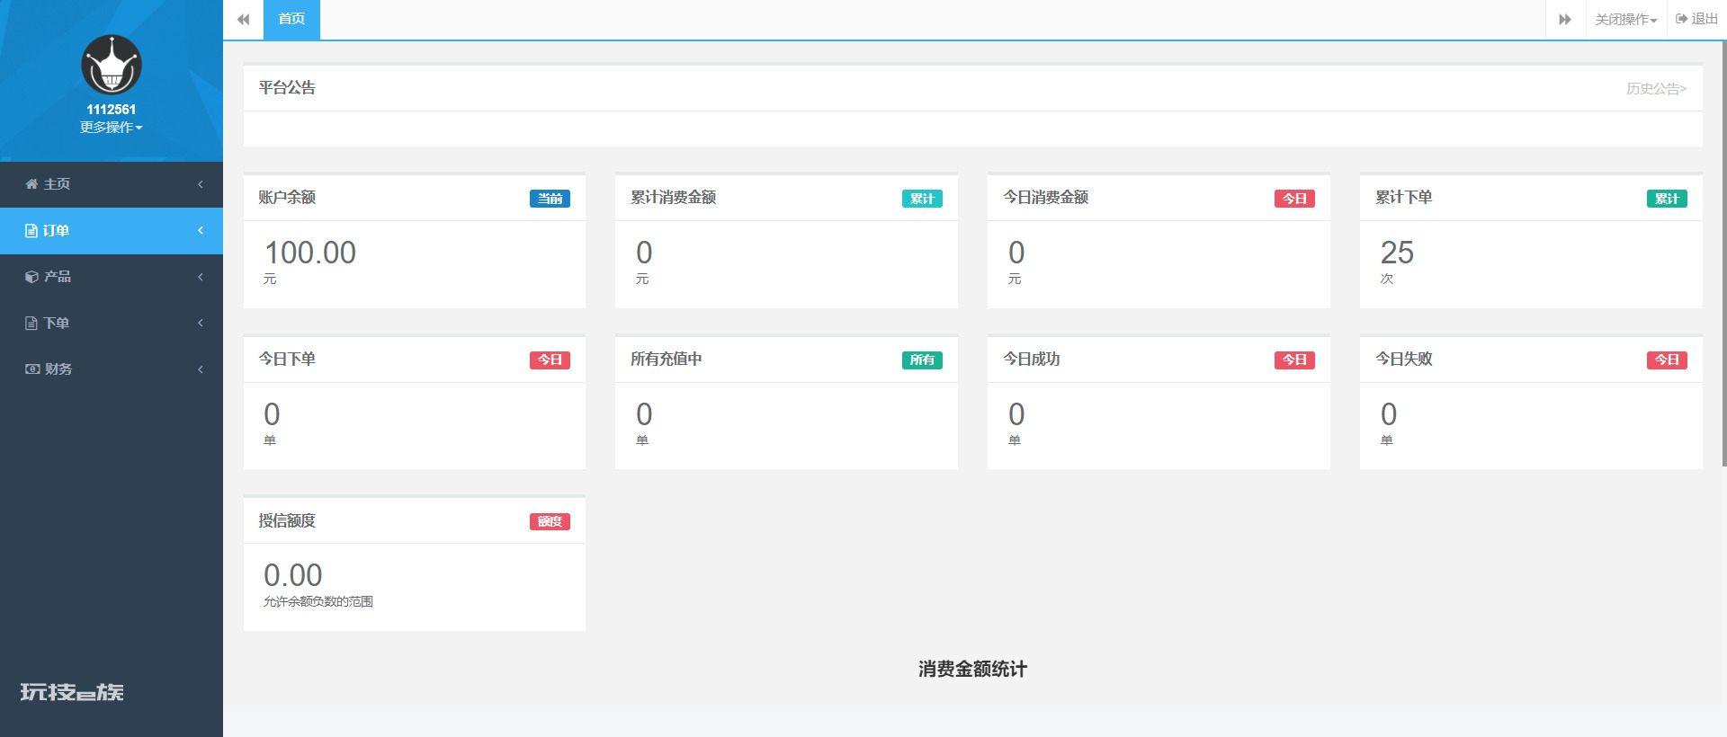Click the crown avatar profile picture
1727x737 pixels.
(x=112, y=65)
